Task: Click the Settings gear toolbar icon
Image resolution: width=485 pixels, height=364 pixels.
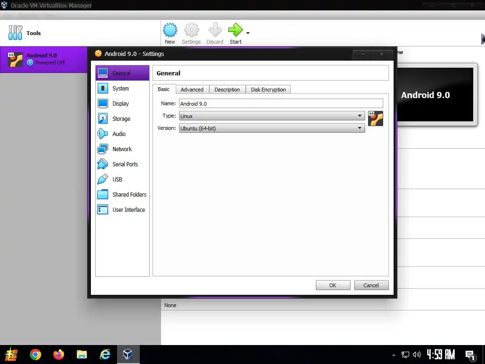Action: [x=191, y=33]
